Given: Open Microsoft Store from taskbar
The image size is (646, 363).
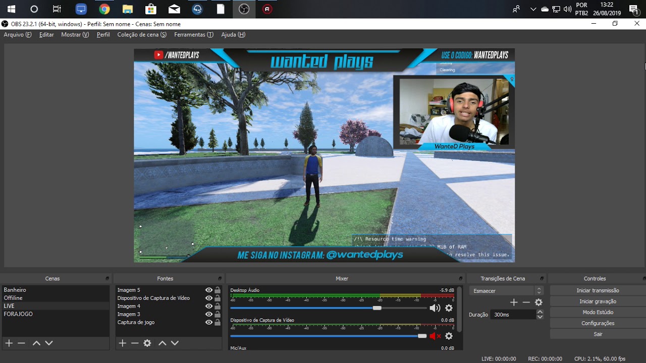Looking at the screenshot, I should click(x=150, y=9).
